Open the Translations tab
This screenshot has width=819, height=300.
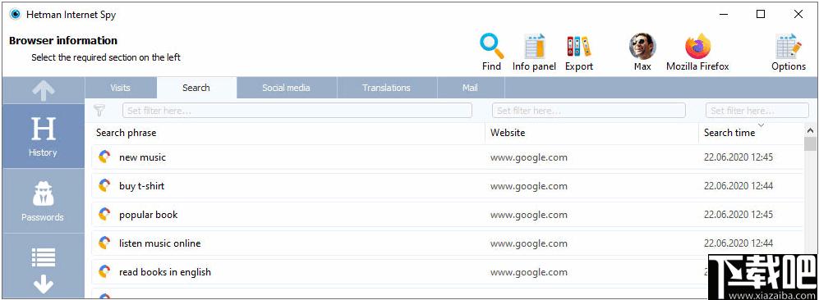tap(387, 88)
